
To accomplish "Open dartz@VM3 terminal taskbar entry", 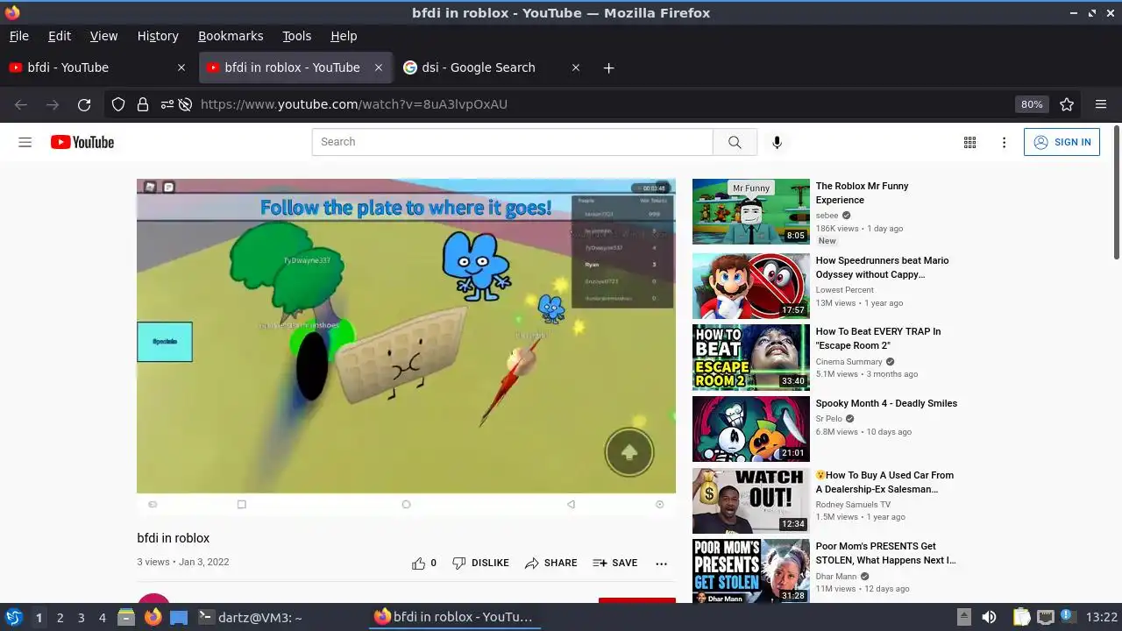I will click(250, 617).
